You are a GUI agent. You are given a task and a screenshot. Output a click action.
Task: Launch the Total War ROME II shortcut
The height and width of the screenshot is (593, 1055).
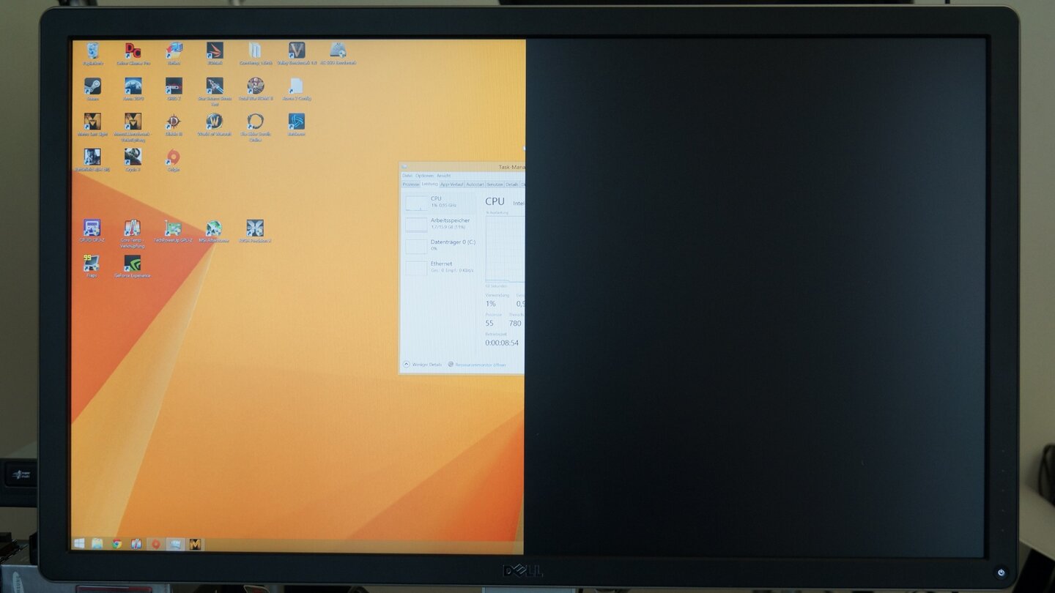(x=255, y=89)
